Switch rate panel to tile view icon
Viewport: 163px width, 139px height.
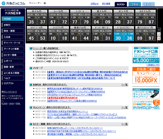[159, 30]
